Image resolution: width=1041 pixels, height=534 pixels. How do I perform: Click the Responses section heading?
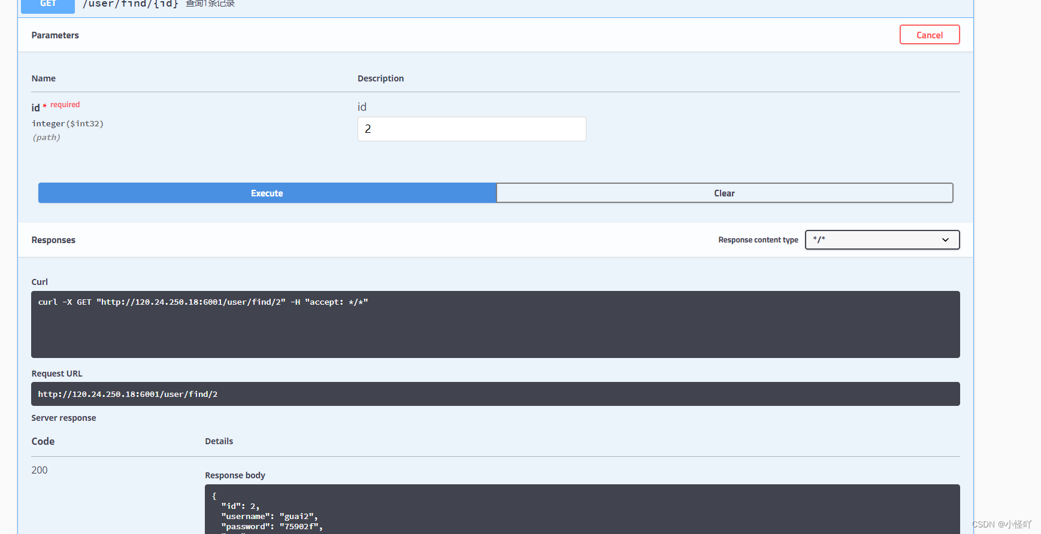point(53,240)
